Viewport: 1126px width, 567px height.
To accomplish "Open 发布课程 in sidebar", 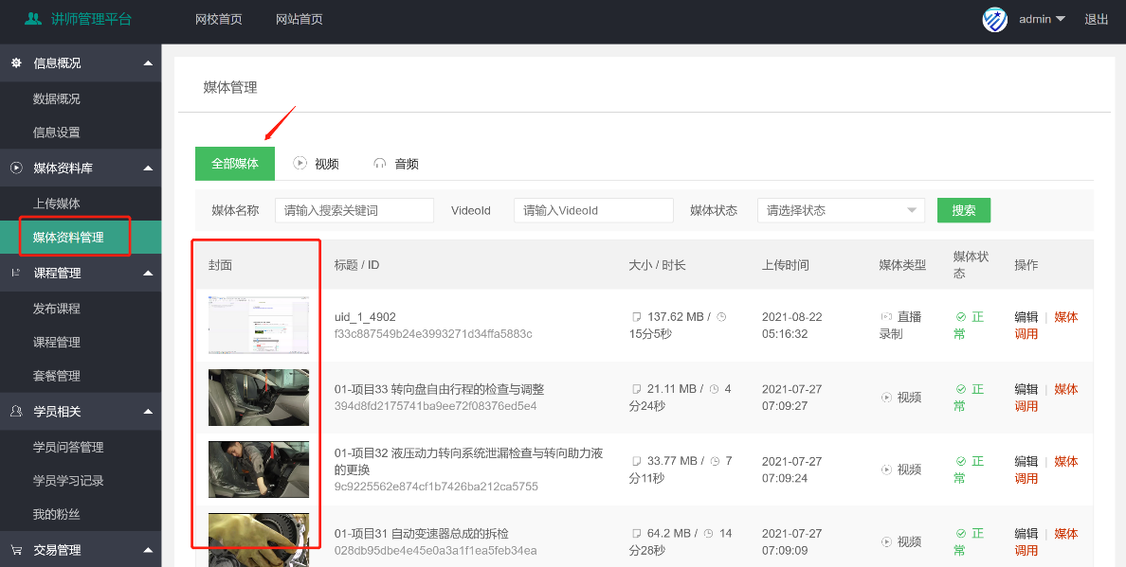I will (x=57, y=309).
